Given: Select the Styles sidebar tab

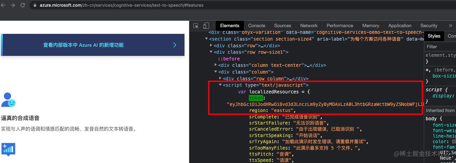Looking at the screenshot, I should point(434,36).
